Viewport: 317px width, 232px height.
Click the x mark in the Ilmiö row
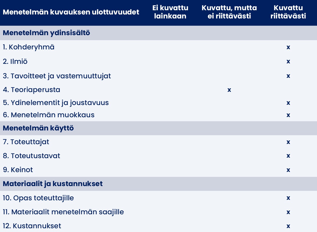(x=288, y=61)
